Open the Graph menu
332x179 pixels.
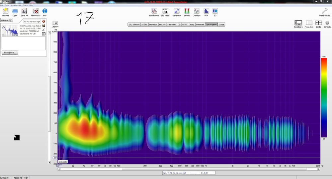pyautogui.click(x=25, y=5)
